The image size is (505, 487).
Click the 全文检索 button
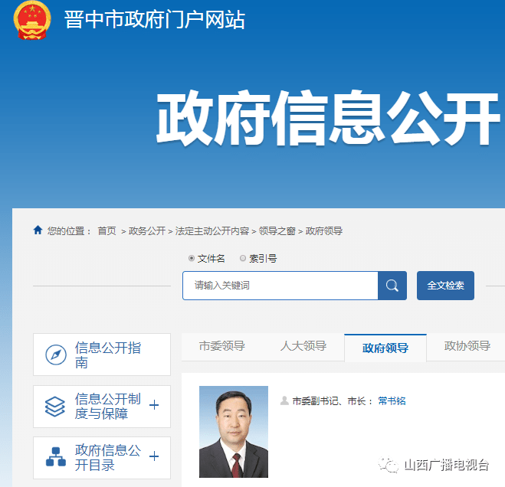(x=445, y=286)
